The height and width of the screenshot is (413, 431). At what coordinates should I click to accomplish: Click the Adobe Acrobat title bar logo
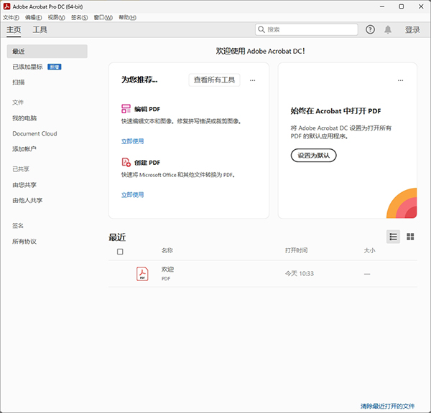[6, 6]
